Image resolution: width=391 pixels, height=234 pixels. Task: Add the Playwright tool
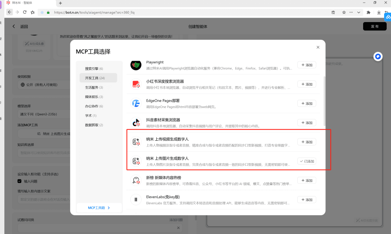(x=307, y=65)
